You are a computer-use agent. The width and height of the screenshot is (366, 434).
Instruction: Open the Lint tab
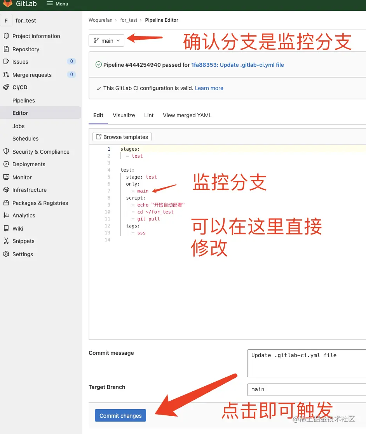149,115
